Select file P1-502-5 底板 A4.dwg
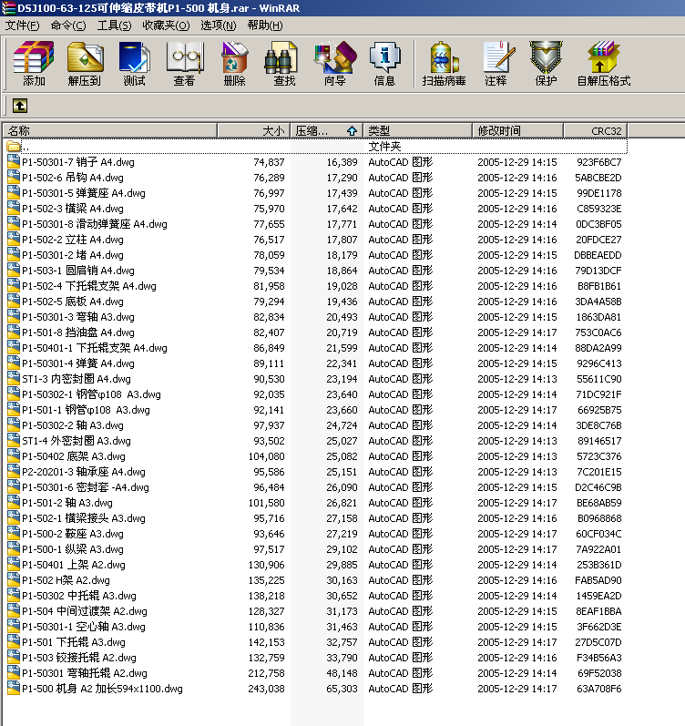The image size is (685, 726). (73, 302)
